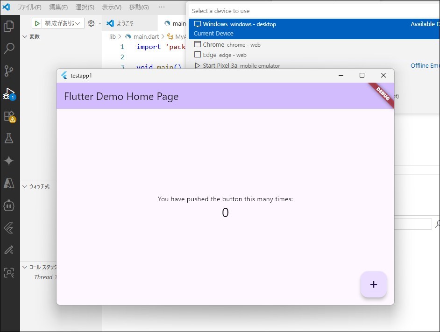Open Source Control view in activity bar

point(9,71)
